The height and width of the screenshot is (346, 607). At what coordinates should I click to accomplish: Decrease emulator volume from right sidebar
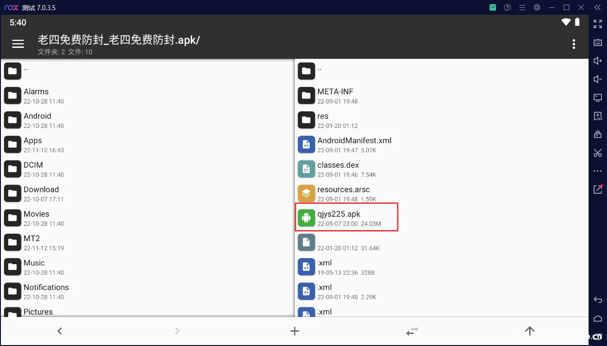[597, 79]
